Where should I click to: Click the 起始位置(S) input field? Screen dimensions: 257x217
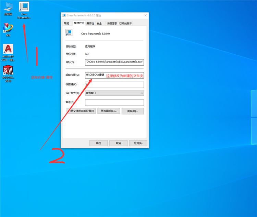[114, 75]
